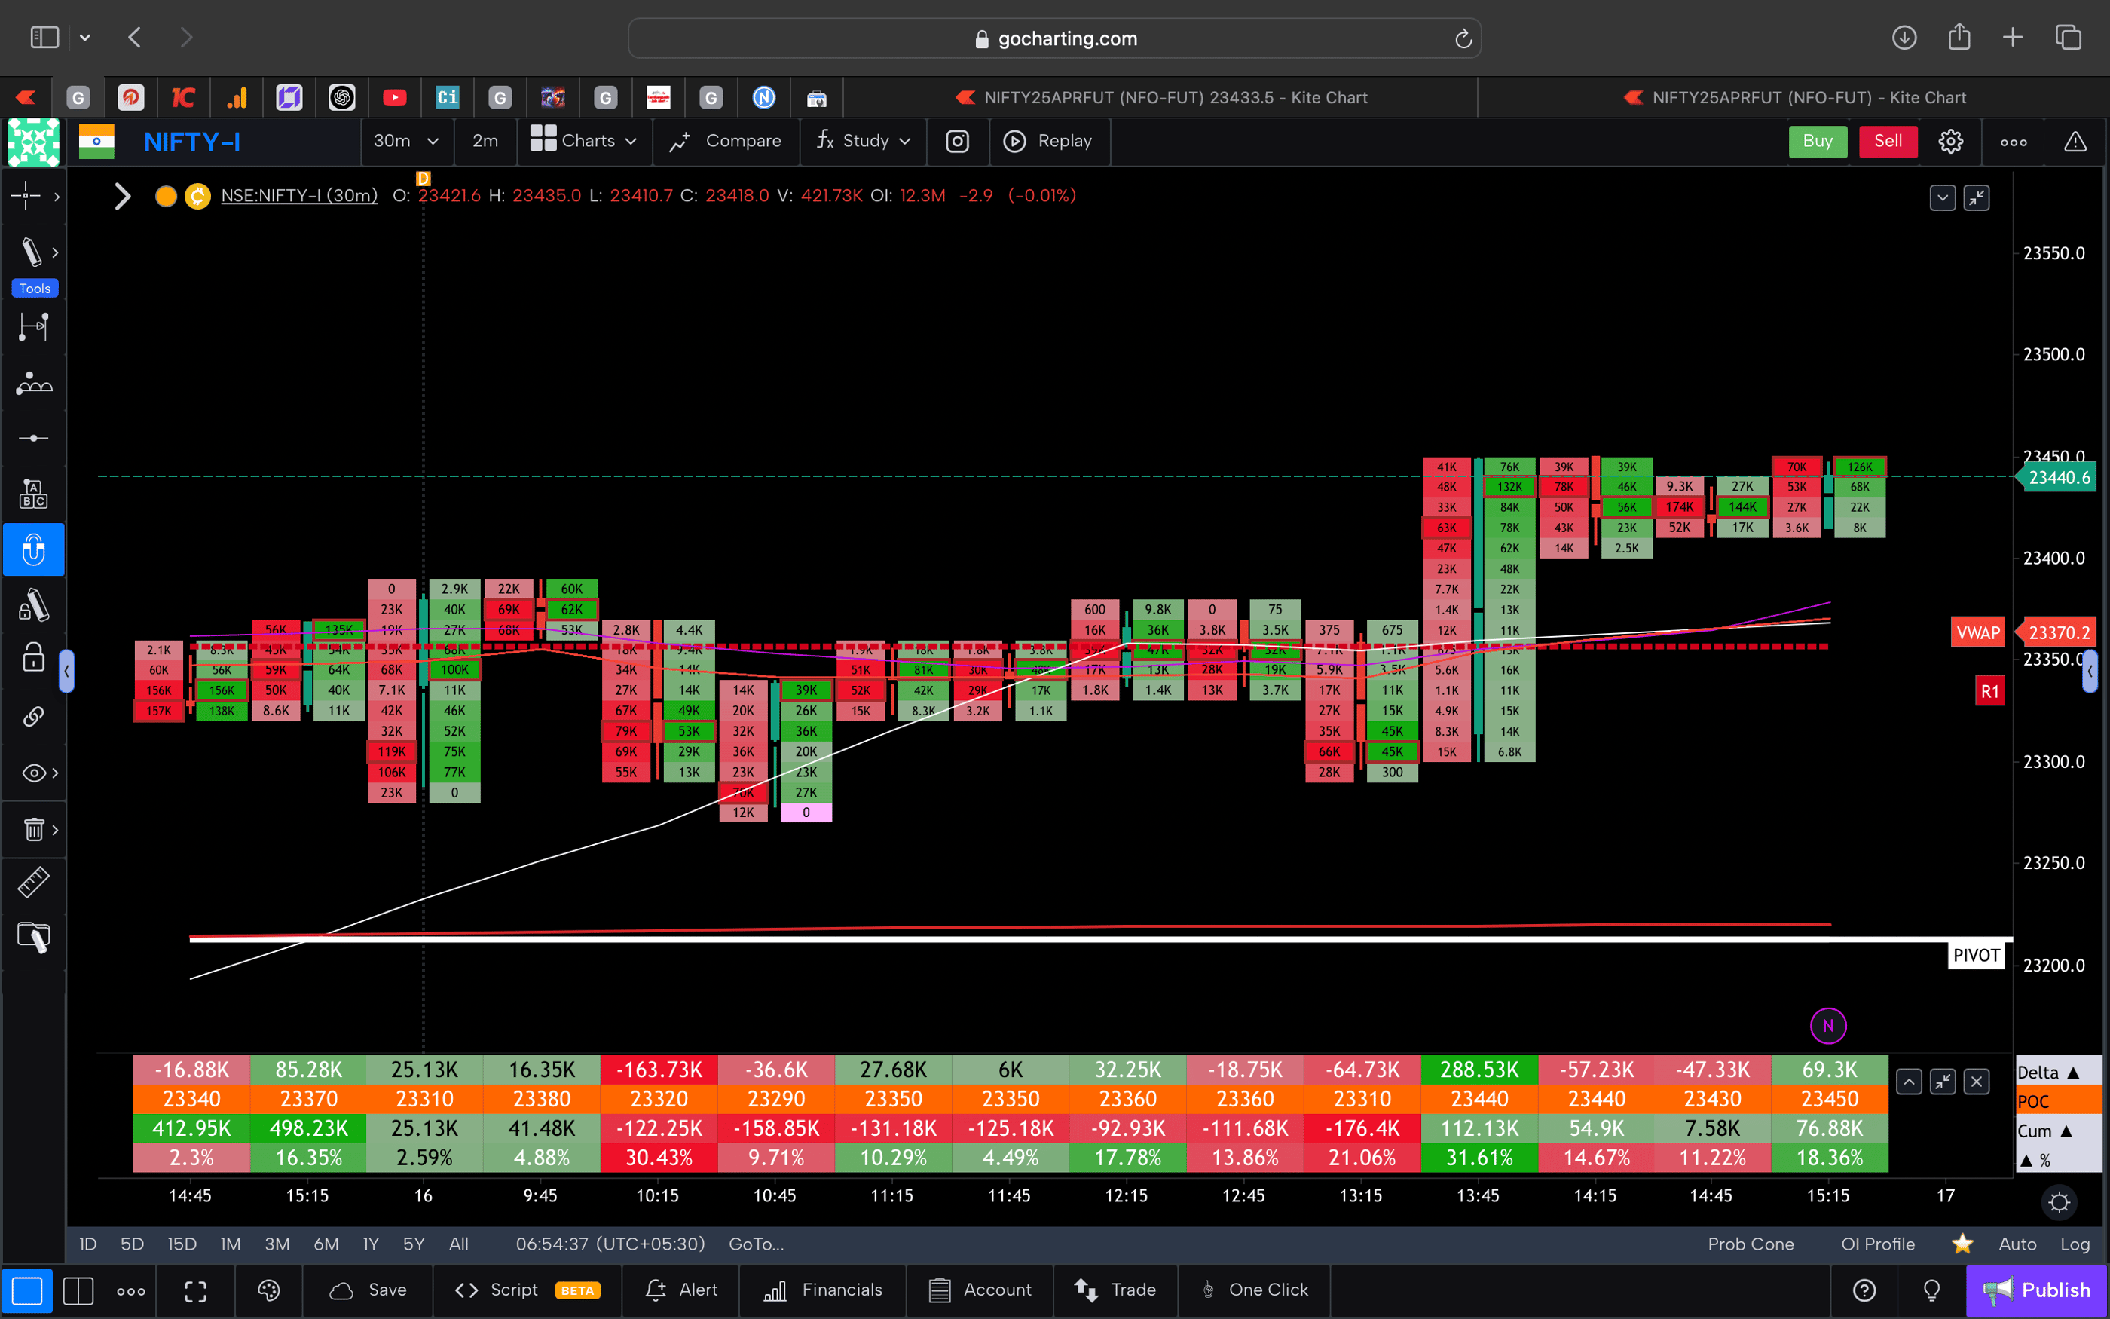Viewport: 2110px width, 1319px height.
Task: Start chart Replay mode
Action: pyautogui.click(x=1049, y=142)
